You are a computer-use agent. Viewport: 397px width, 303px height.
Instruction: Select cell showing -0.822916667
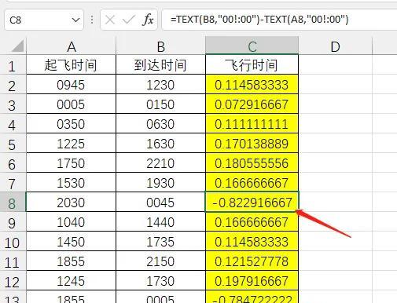click(x=252, y=203)
